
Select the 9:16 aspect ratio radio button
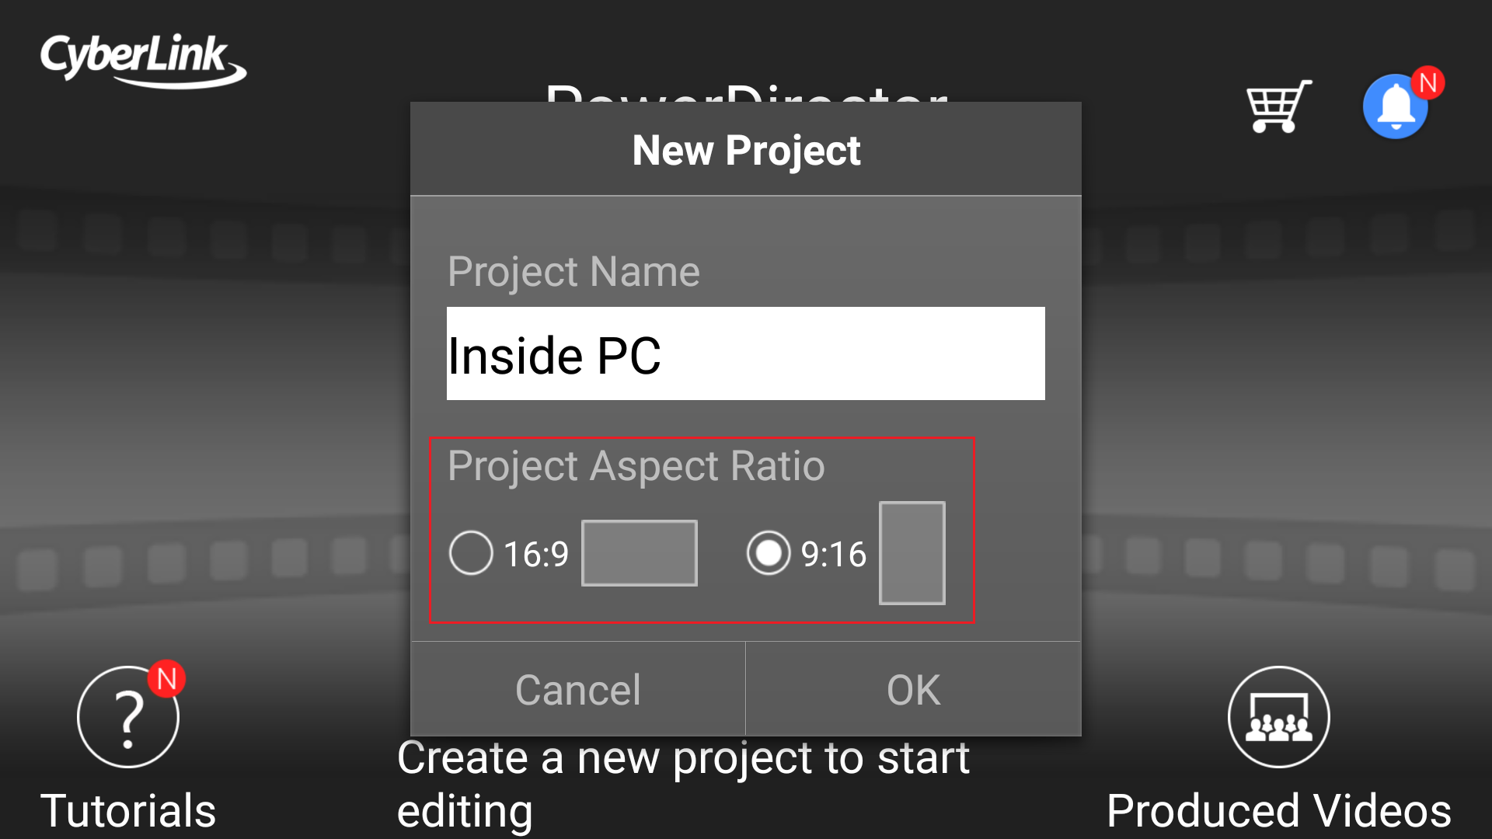tap(769, 553)
